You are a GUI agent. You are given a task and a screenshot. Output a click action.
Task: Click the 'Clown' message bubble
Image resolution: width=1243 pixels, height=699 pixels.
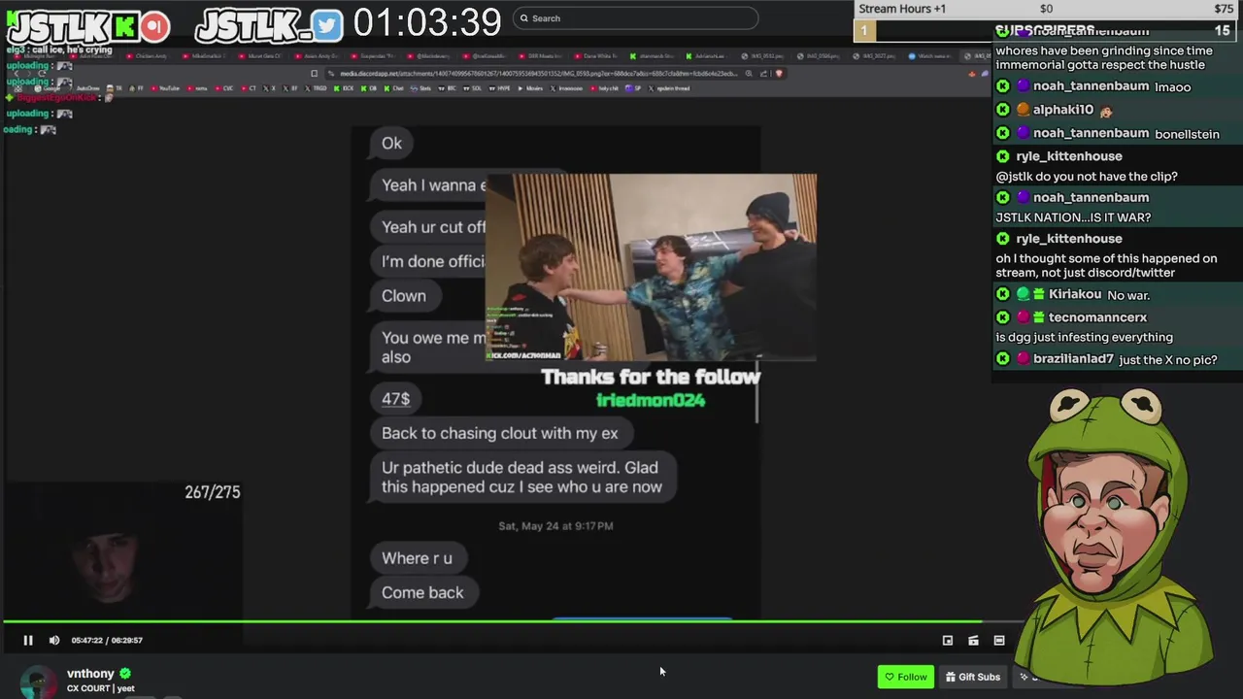[x=403, y=296]
